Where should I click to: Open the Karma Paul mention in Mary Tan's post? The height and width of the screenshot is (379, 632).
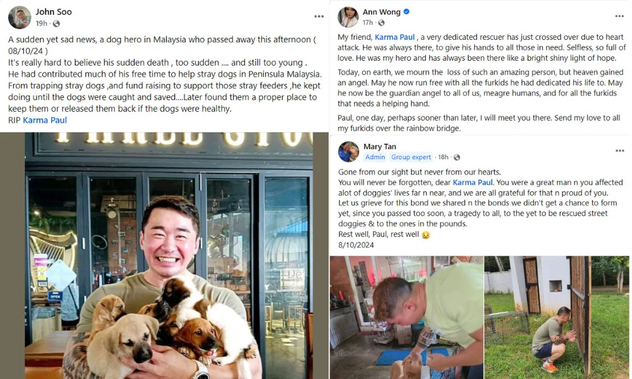click(x=473, y=183)
